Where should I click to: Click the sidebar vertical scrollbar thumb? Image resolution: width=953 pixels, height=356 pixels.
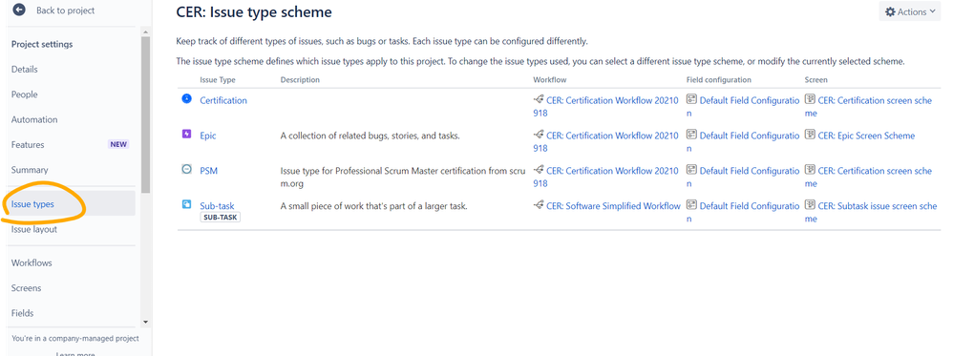[145, 115]
